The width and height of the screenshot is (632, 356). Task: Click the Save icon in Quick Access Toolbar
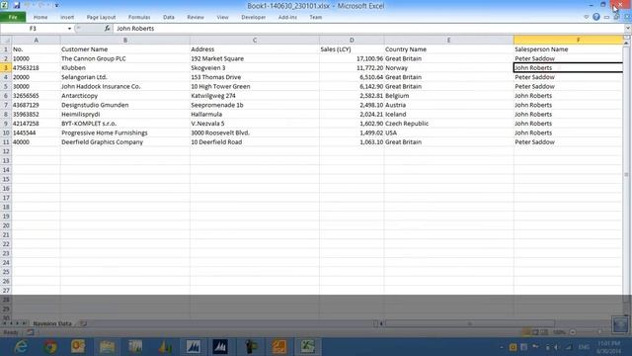17,6
